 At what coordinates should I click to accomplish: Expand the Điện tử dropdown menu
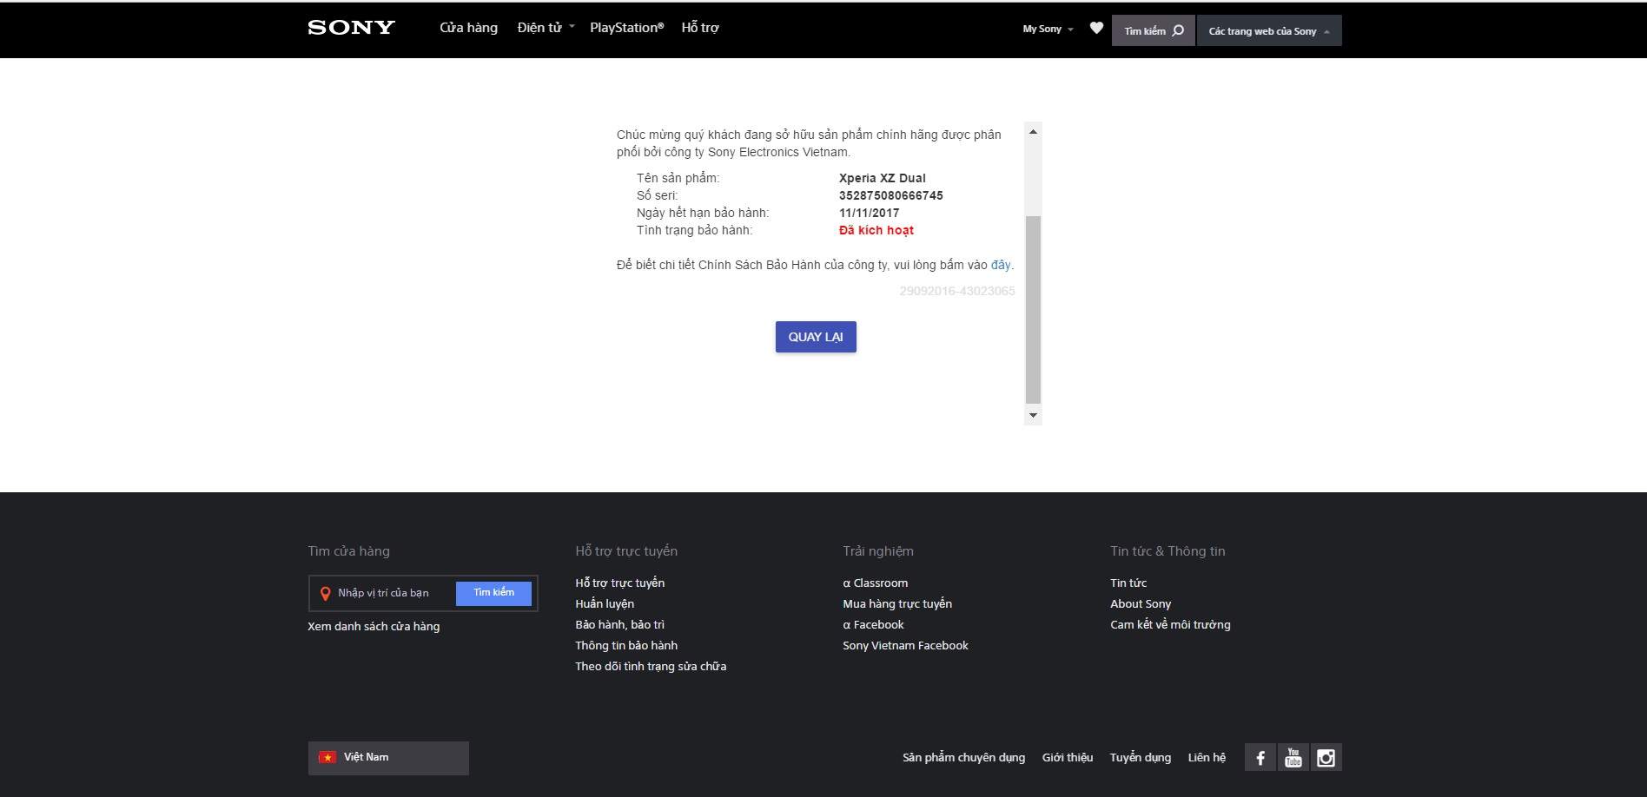tap(546, 28)
